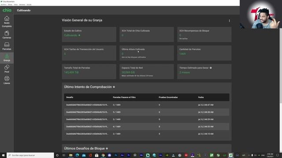Click the Cantidad de Parcelas value 1469

pos(182,54)
